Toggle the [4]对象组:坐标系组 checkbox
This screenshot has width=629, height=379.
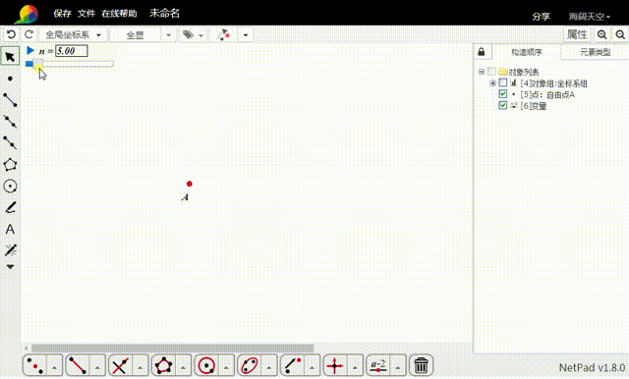coord(502,82)
